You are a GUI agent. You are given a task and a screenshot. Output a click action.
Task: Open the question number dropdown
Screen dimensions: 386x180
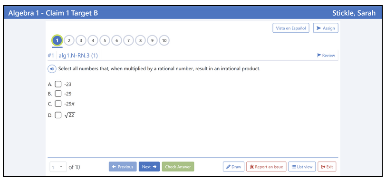pos(58,167)
